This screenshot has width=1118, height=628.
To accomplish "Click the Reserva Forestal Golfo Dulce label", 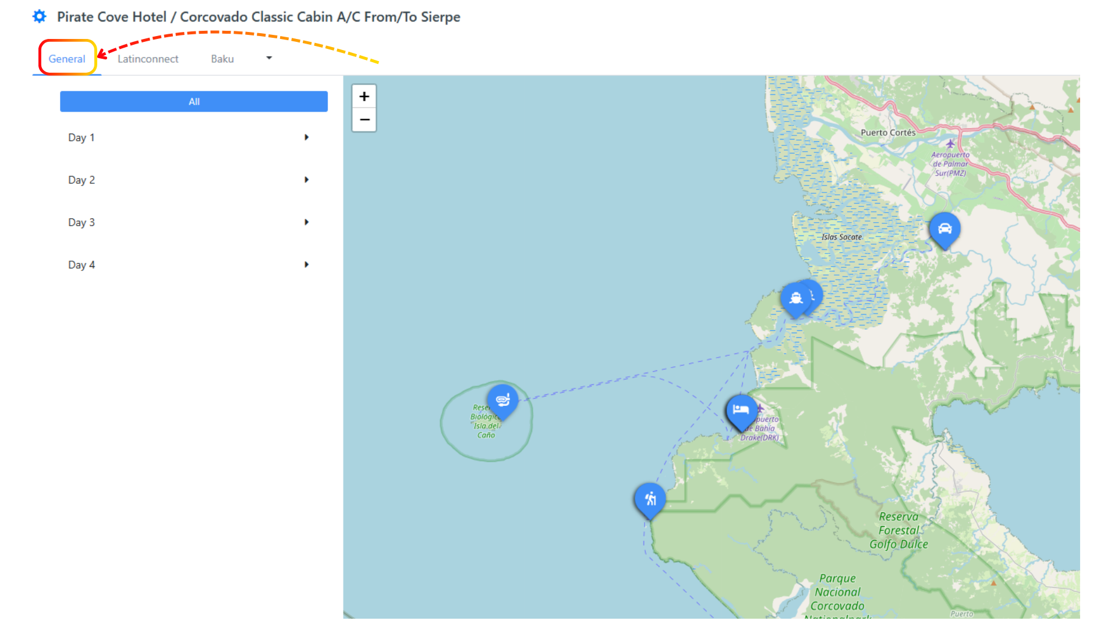I will point(898,530).
